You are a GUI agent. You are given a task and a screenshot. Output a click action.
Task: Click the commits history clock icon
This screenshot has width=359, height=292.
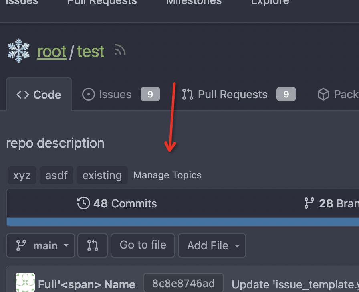coord(84,203)
